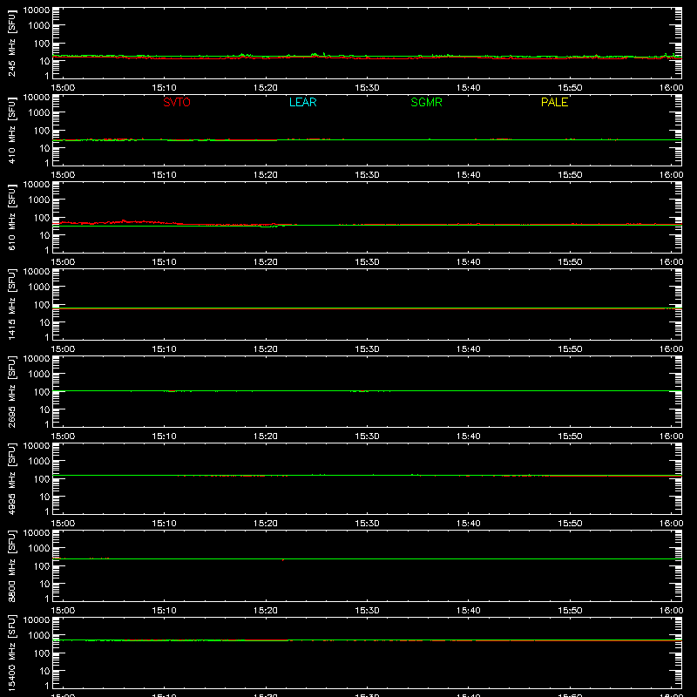Click the yellow PALE legend label
Viewport: 697px width, 697px height.
[554, 102]
